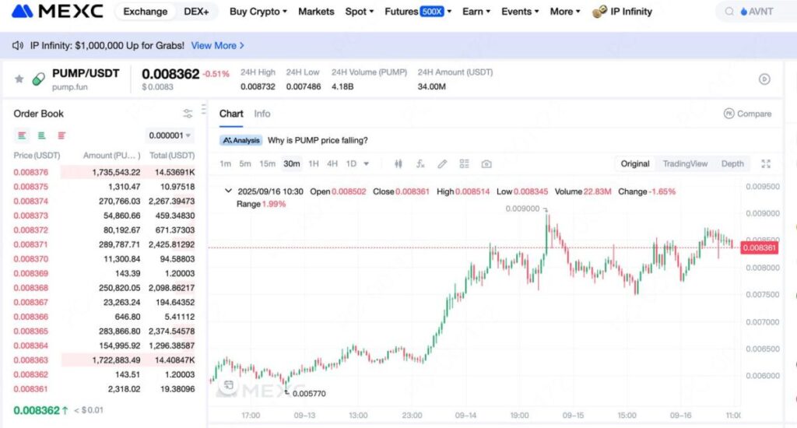797x428 pixels.
Task: Collapse the OHLC data chevron
Action: pyautogui.click(x=228, y=191)
